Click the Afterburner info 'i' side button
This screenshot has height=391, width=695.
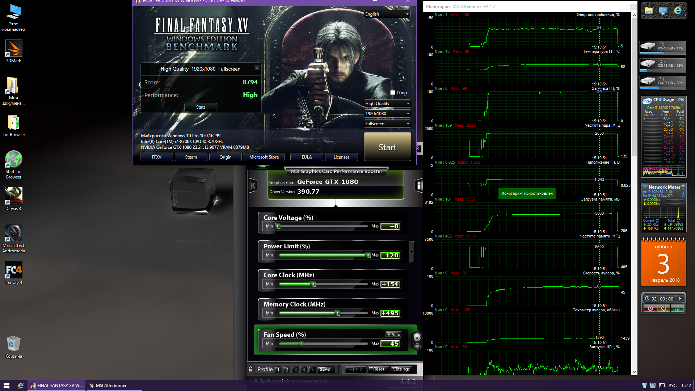tap(418, 186)
